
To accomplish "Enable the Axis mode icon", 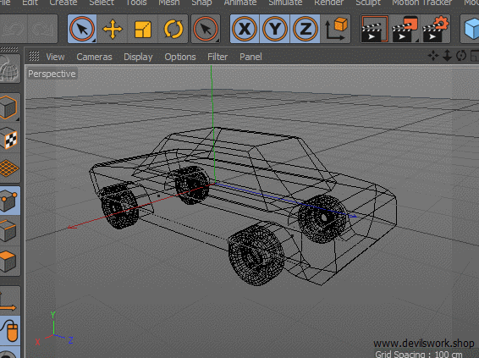I will tap(9, 301).
